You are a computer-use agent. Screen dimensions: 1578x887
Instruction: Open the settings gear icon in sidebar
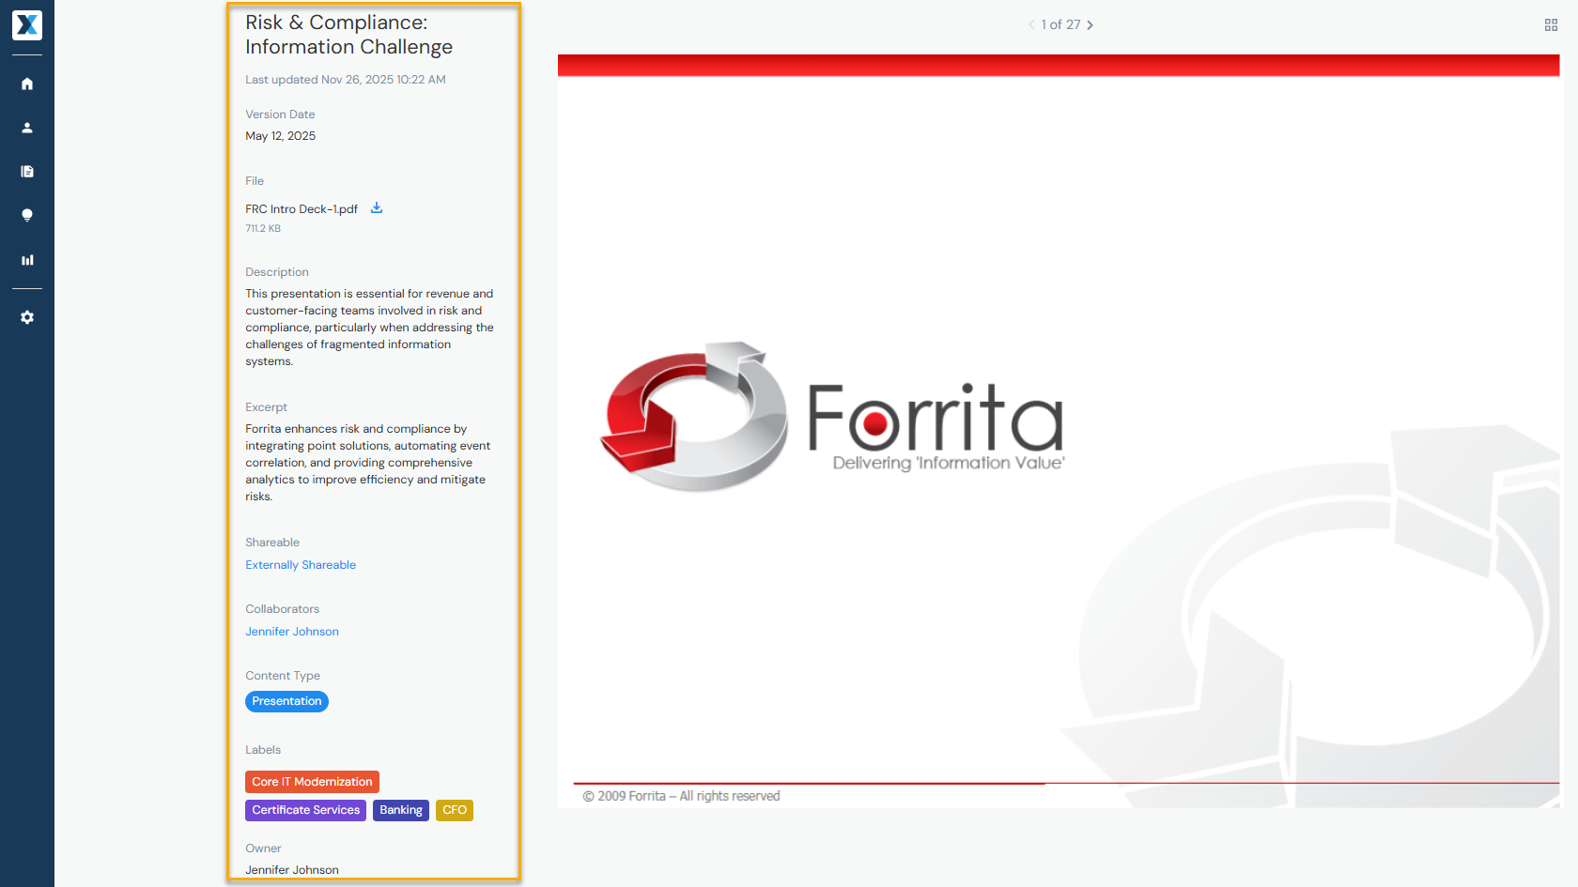point(27,317)
